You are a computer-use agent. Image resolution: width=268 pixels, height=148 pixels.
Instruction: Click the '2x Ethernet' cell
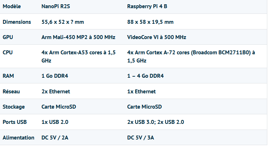tap(56, 92)
